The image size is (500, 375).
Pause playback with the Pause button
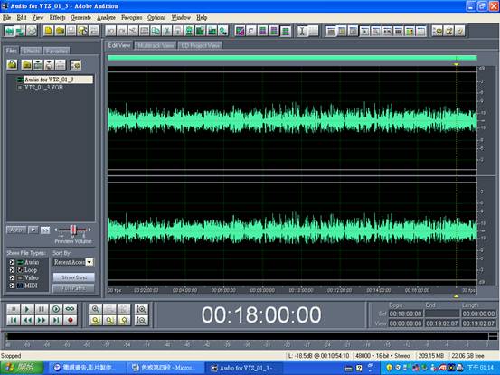[42, 309]
